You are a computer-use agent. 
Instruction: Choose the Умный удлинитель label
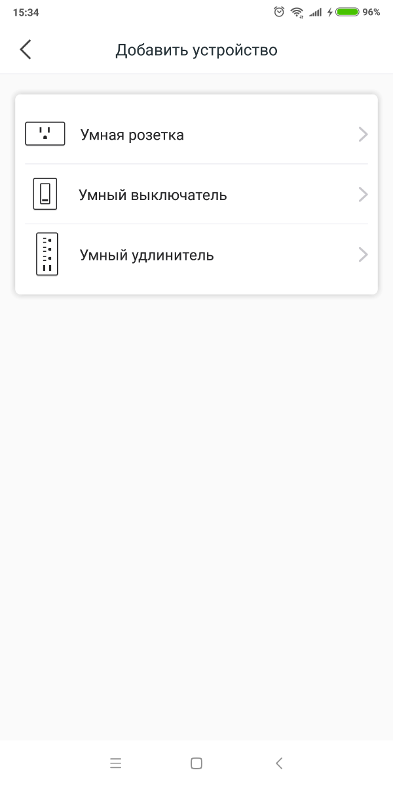coord(147,255)
